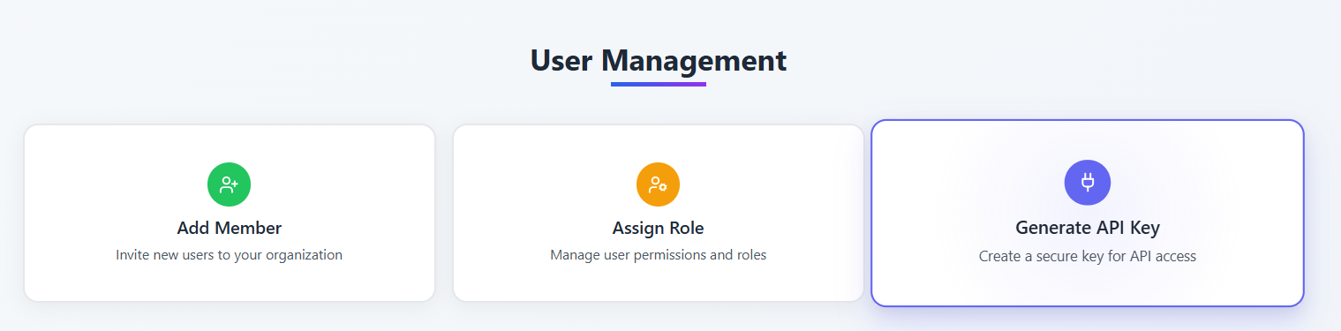Select the Generate API Key title text

click(x=1088, y=228)
